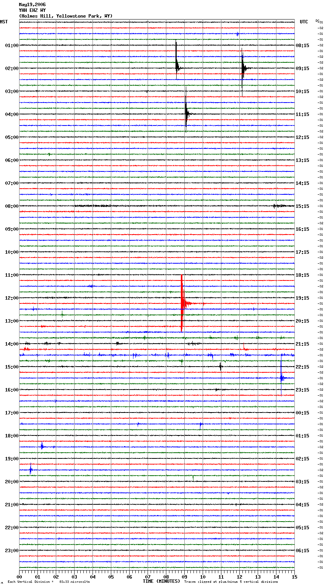The height and width of the screenshot is (587, 325).
Task: Select the 23:00 MST time label
Action: pyautogui.click(x=12, y=551)
